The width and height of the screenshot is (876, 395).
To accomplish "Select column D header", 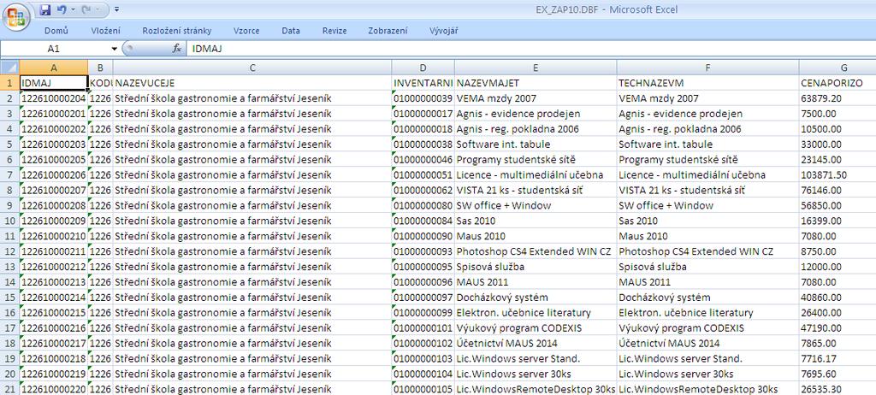I will [423, 68].
